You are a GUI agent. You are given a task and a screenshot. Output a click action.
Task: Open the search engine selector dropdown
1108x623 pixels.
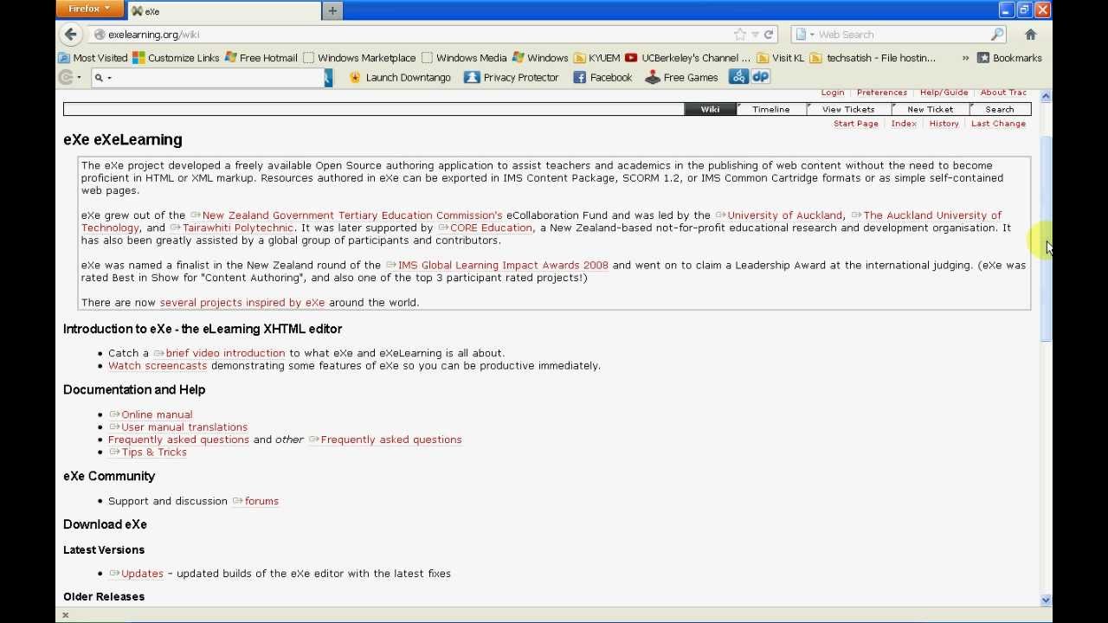tap(804, 35)
